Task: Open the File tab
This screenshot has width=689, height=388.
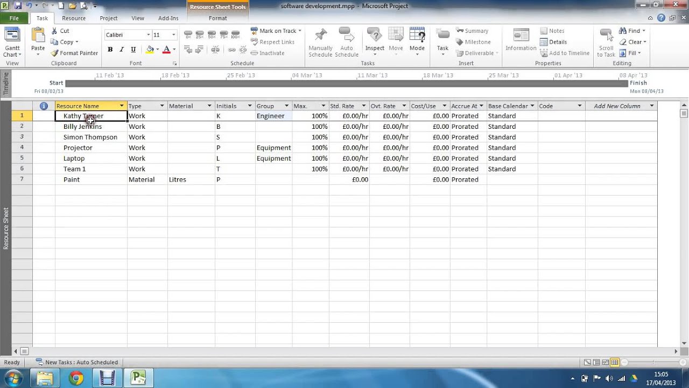Action: (x=14, y=18)
